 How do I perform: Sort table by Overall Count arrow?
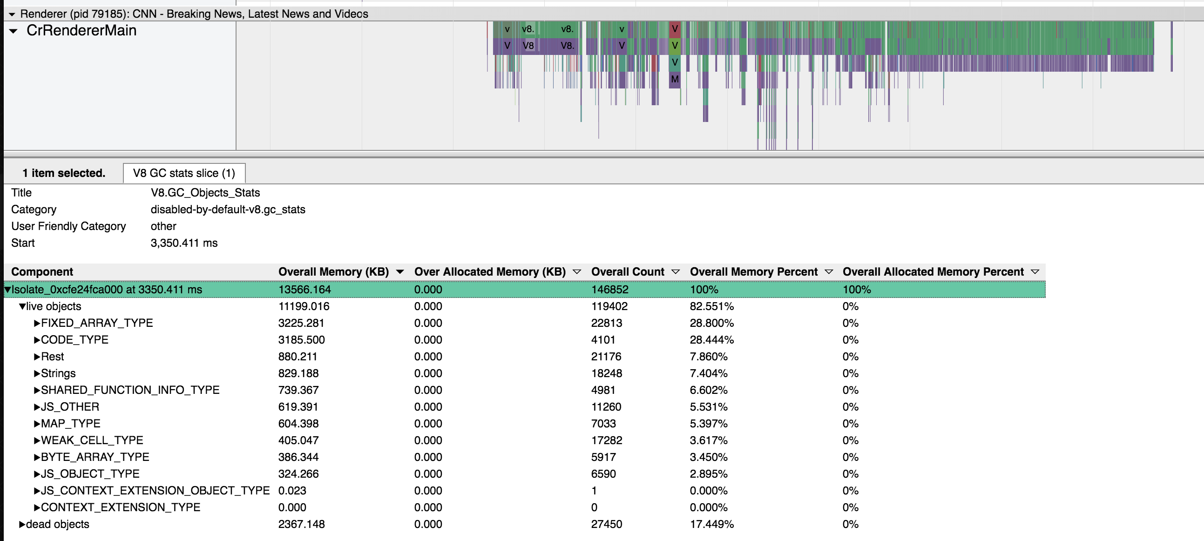675,272
